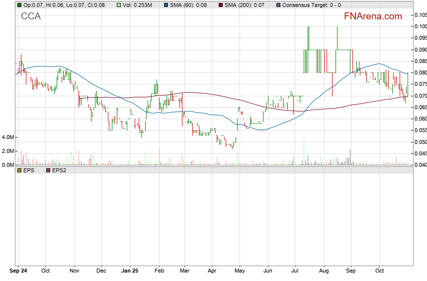Screen dimensions: 427x281
Task: Click the Jan 25 date axis label
Action: click(130, 272)
